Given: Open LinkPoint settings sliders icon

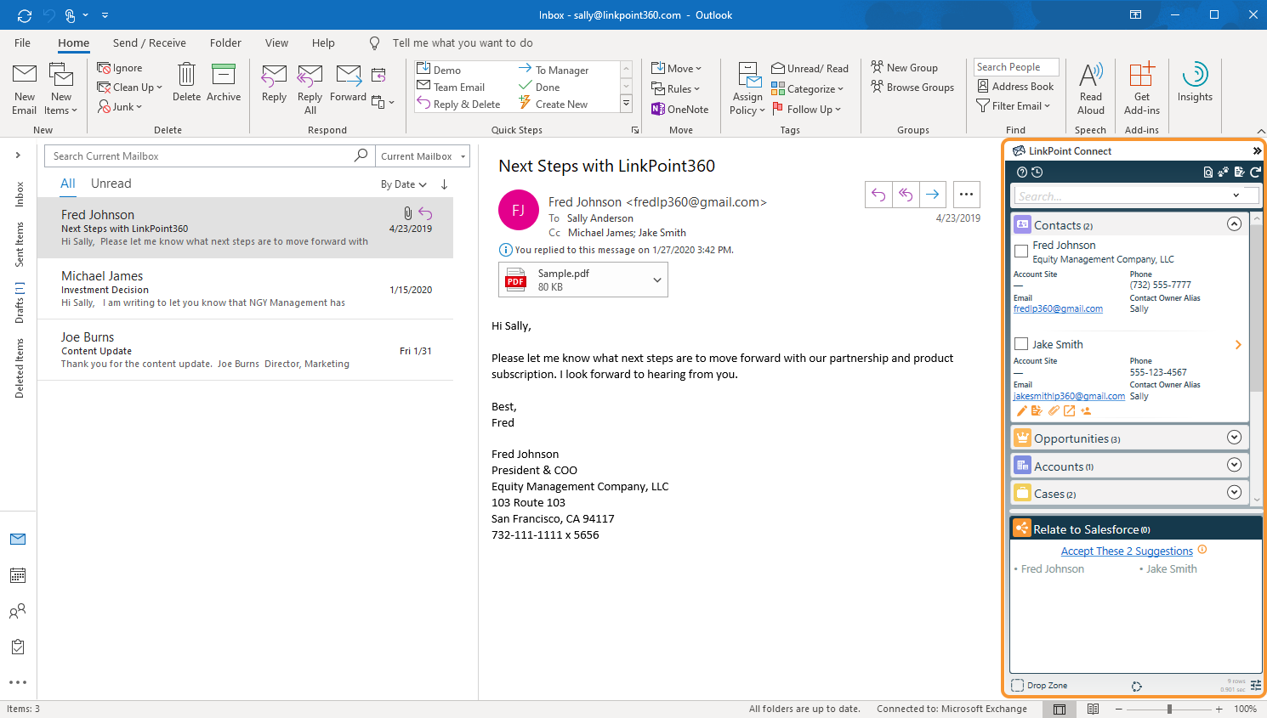Looking at the screenshot, I should 1256,686.
